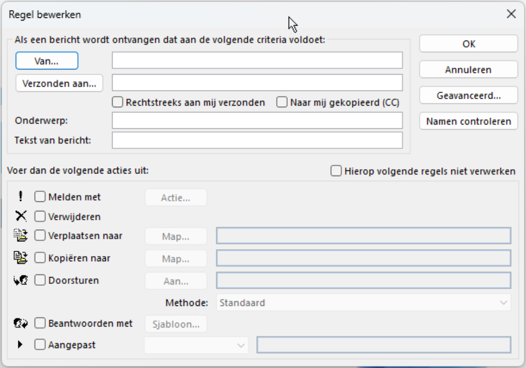Screen dimensions: 526x368
Task: Click the Van... button
Action: (x=47, y=61)
